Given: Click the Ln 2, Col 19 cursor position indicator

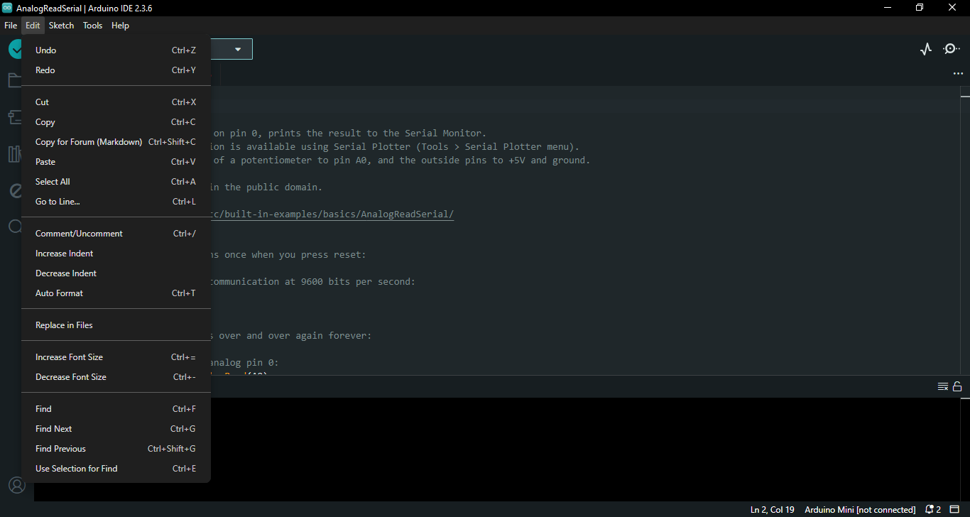Looking at the screenshot, I should [x=772, y=510].
